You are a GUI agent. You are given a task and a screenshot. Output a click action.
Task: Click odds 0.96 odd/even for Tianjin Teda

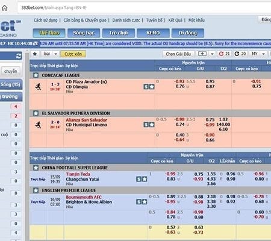pyautogui.click(x=231, y=174)
